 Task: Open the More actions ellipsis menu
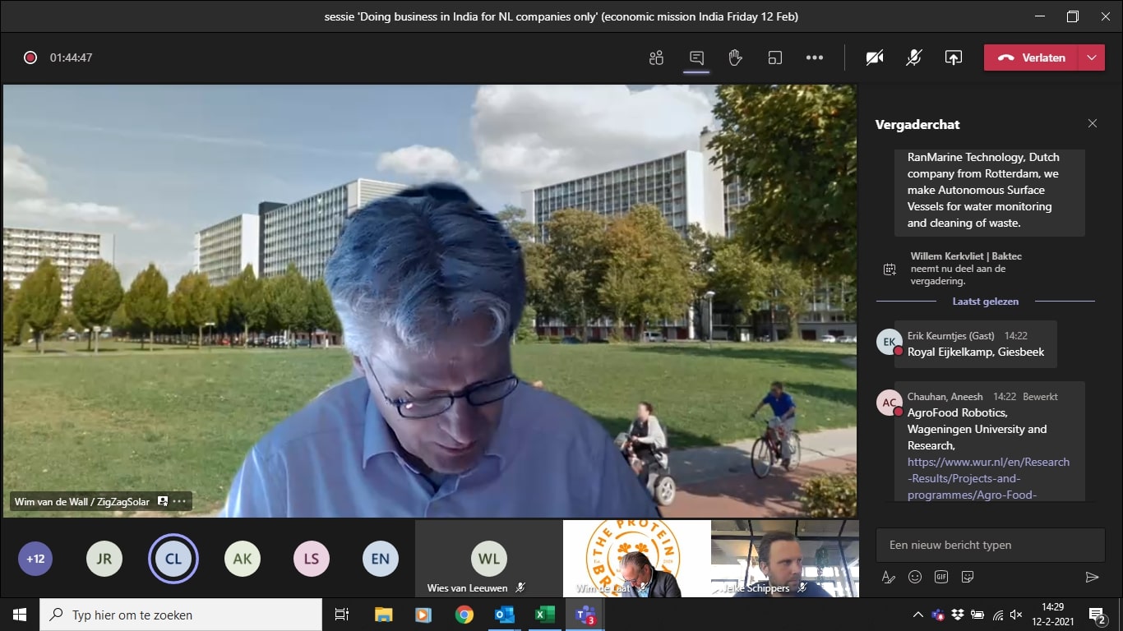[814, 58]
